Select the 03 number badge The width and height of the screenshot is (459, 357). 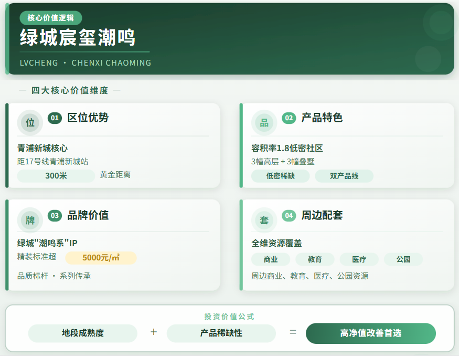click(55, 216)
